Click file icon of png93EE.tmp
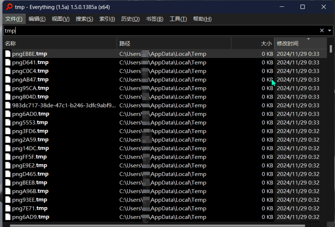The width and height of the screenshot is (335, 227). (x=8, y=200)
